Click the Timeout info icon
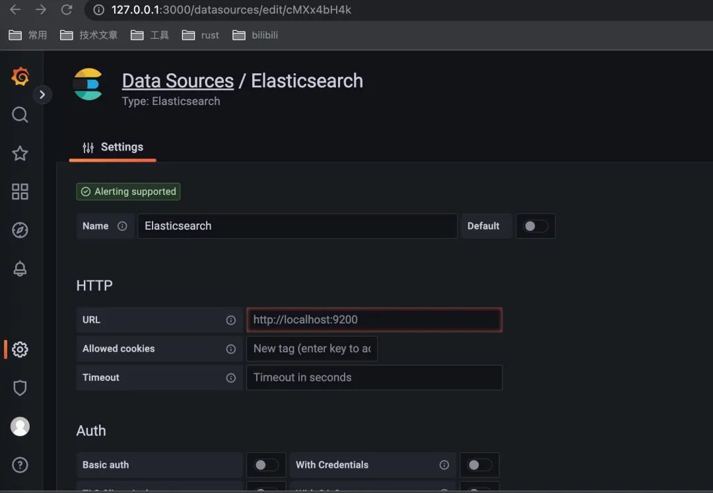The width and height of the screenshot is (713, 493). click(231, 378)
